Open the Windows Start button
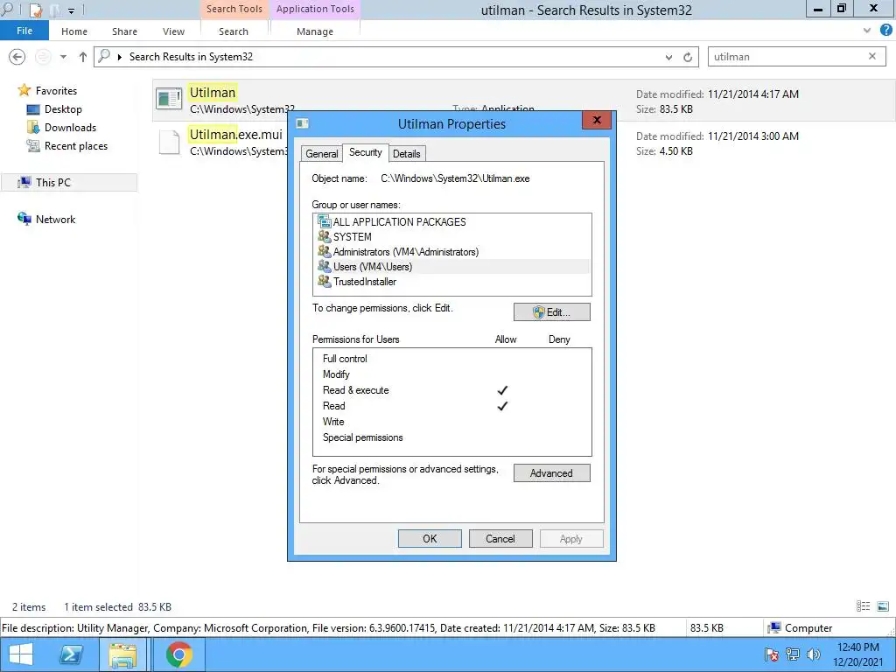 pos(21,654)
